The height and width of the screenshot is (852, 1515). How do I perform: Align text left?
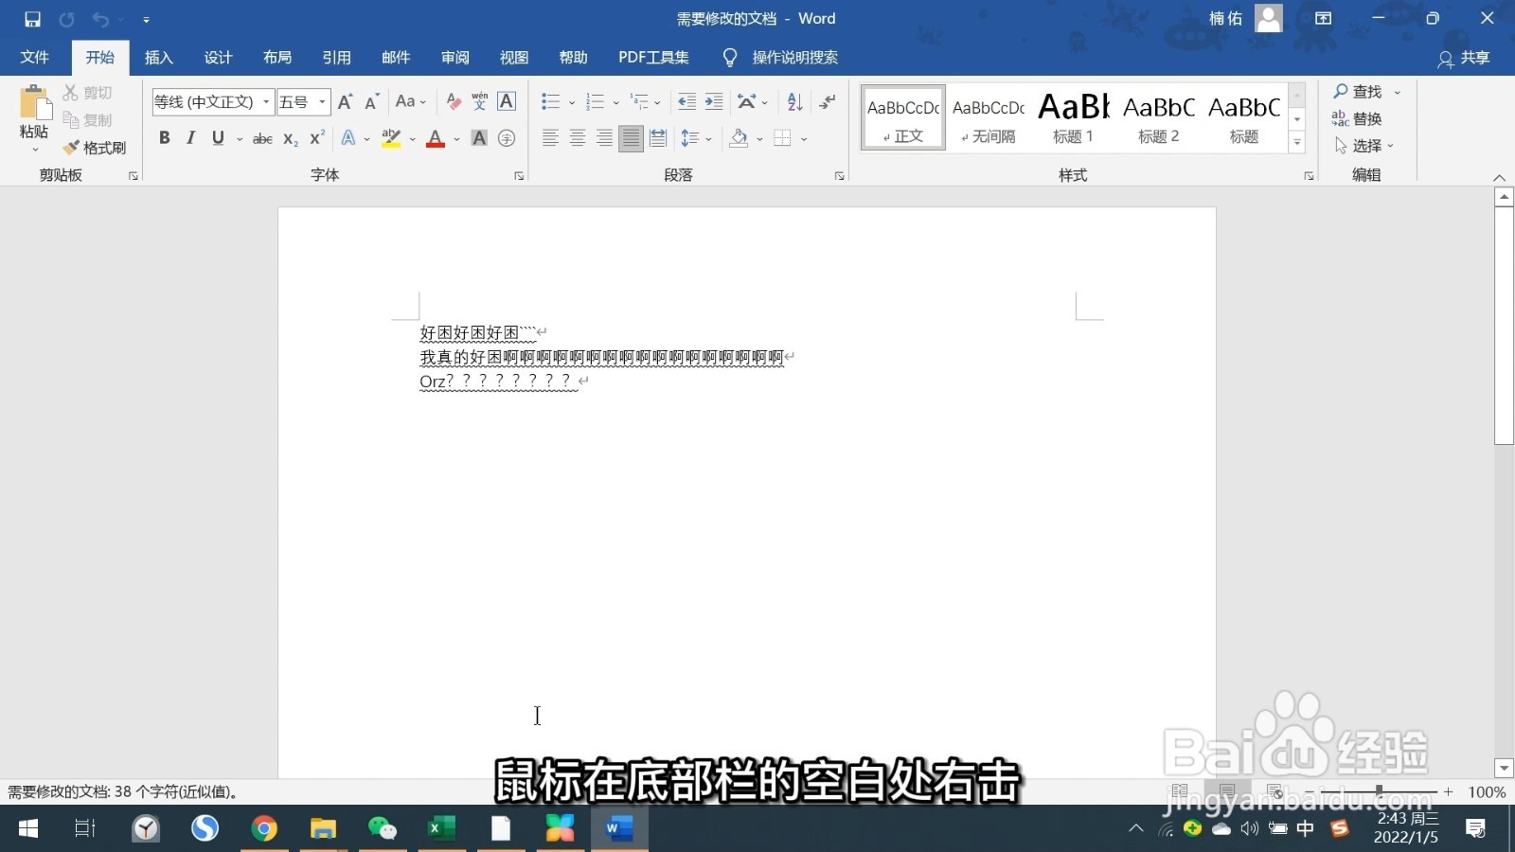pos(550,138)
